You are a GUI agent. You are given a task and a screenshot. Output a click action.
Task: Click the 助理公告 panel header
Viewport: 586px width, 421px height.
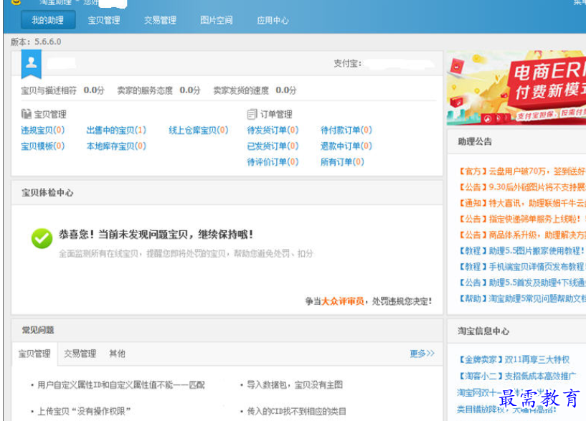516,141
